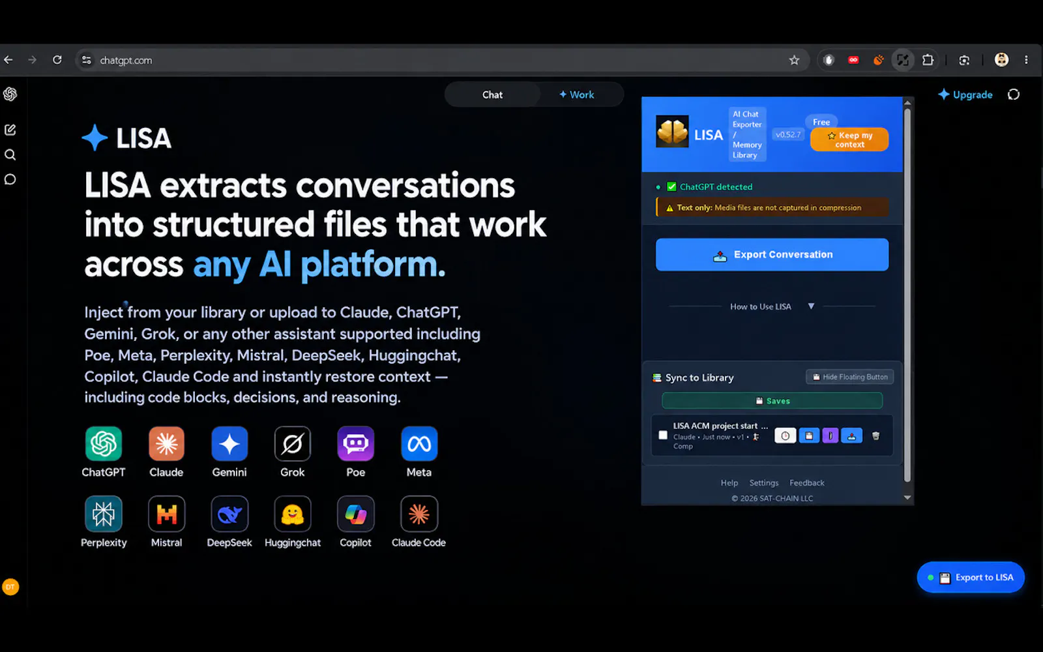Switch to the Work tab
This screenshot has height=652, width=1043.
[x=577, y=95]
